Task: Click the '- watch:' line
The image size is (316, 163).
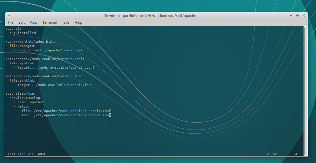Action: coord(22,106)
